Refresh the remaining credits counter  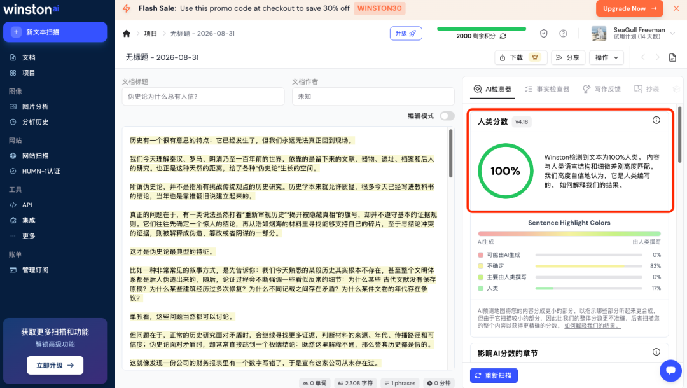click(503, 36)
